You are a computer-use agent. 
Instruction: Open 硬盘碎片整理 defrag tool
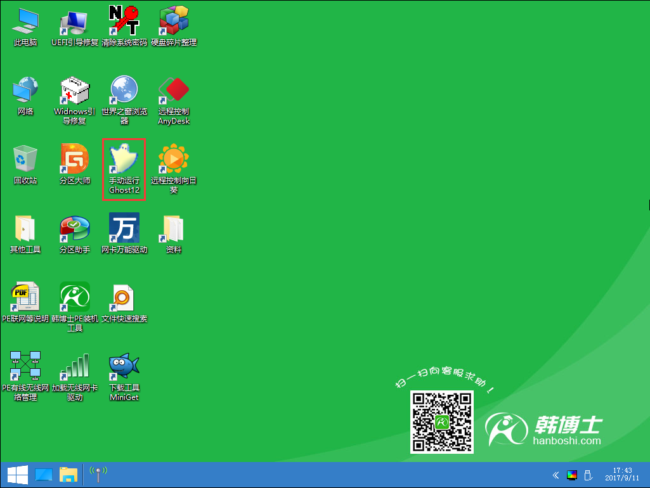point(174,22)
